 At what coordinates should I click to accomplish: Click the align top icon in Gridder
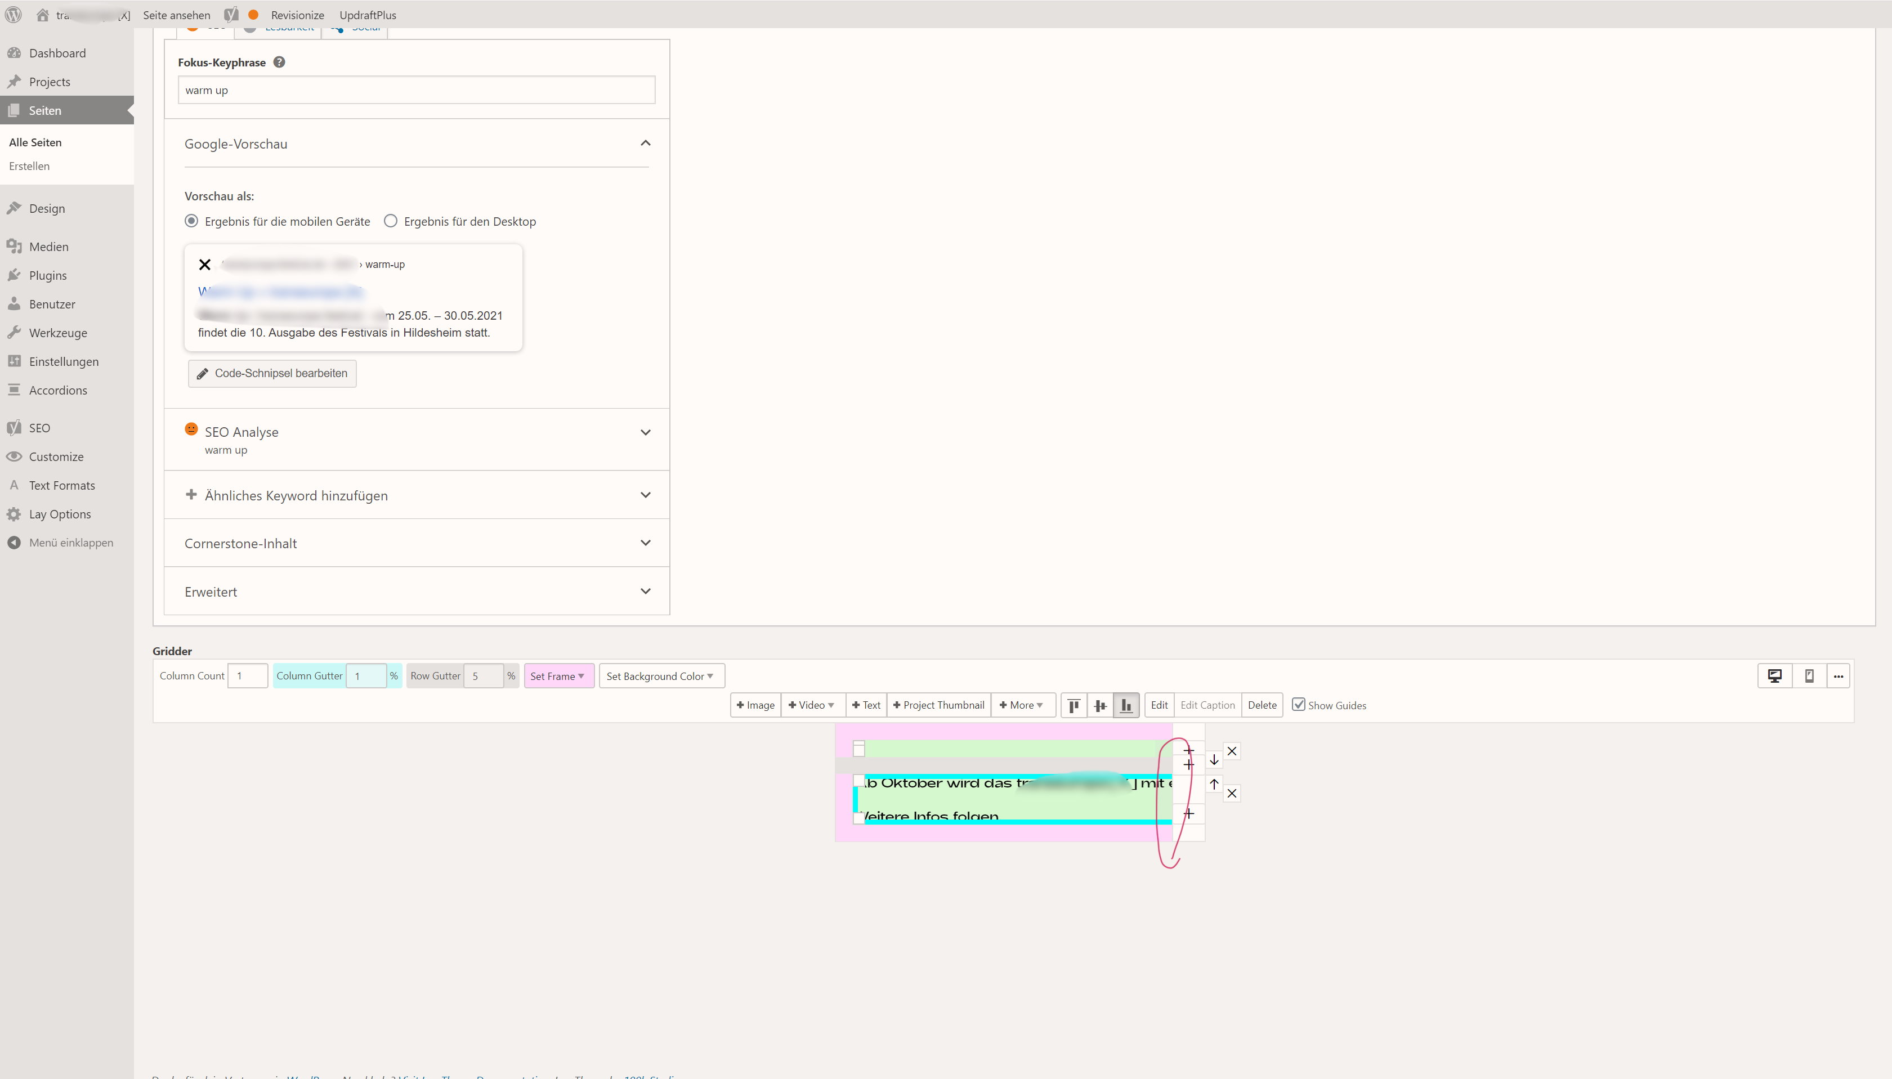coord(1074,705)
